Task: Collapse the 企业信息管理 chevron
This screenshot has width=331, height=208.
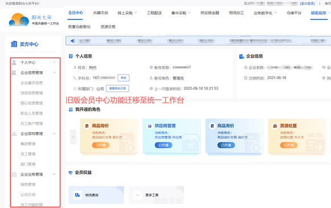Action: (54, 73)
